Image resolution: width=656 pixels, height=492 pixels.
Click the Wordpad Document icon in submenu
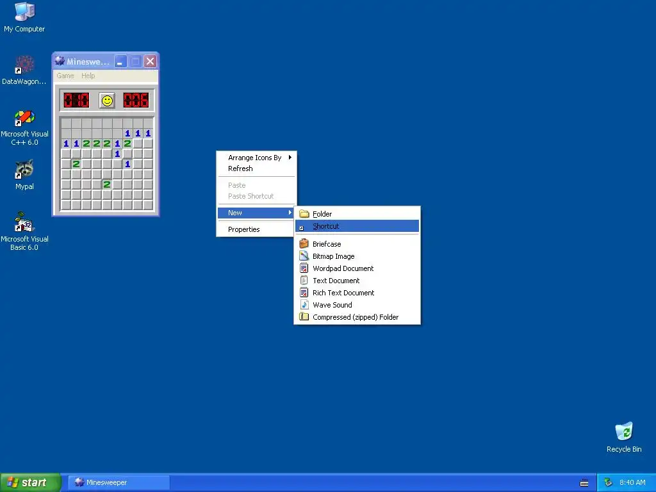(304, 268)
